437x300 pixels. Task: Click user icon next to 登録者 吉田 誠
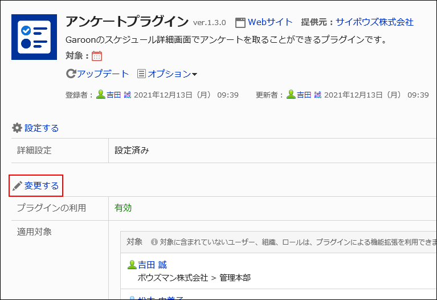coord(101,94)
